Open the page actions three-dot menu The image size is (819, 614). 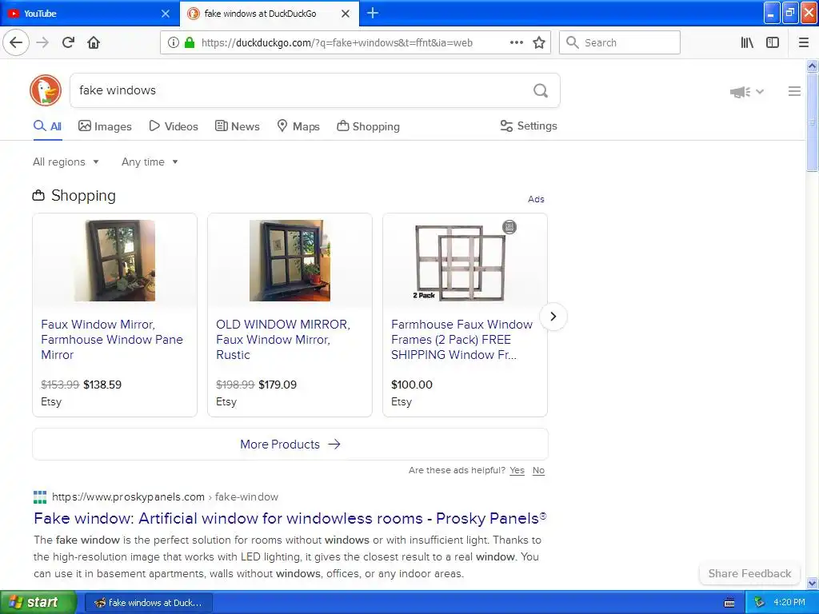click(x=516, y=43)
